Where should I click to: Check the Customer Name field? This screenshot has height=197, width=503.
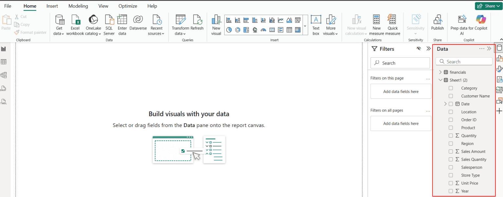point(451,96)
